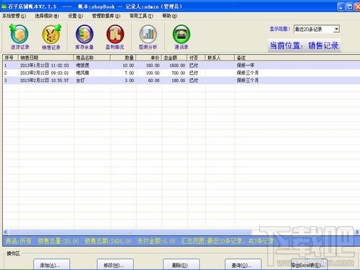Click the total amount 180.00 cell

coord(179,81)
